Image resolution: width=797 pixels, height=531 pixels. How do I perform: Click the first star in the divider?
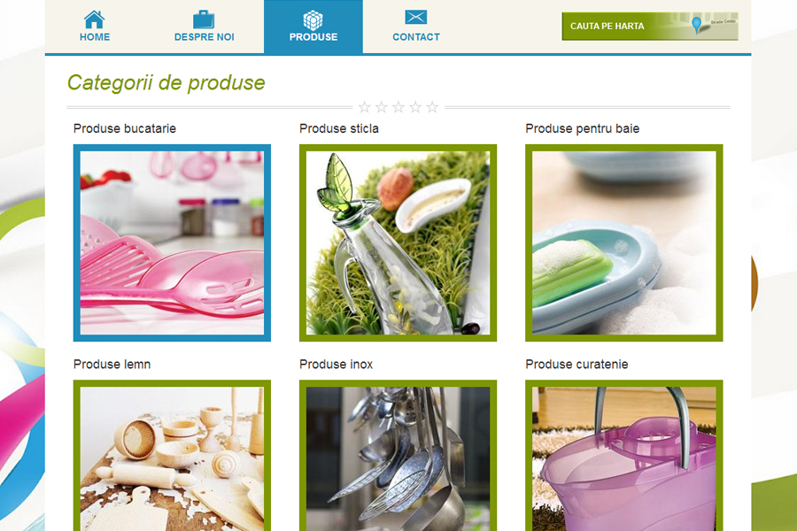(365, 107)
